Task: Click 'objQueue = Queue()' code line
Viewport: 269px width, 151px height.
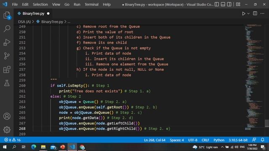Action: tap(79, 102)
